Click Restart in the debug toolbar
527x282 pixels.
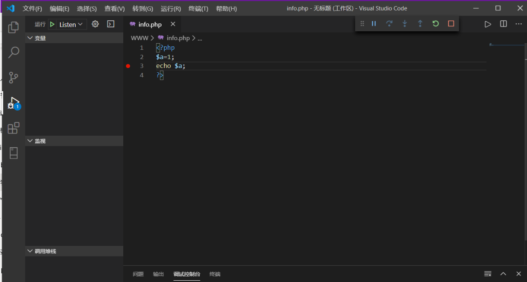pos(435,23)
